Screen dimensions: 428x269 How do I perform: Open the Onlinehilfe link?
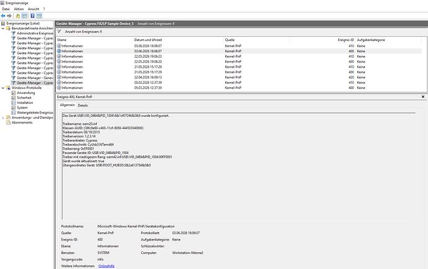[x=107, y=266]
